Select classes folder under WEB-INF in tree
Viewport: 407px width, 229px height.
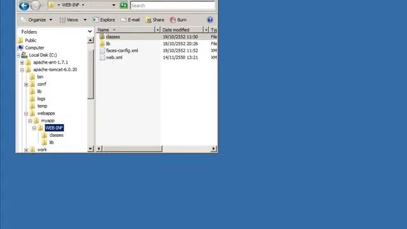point(57,135)
